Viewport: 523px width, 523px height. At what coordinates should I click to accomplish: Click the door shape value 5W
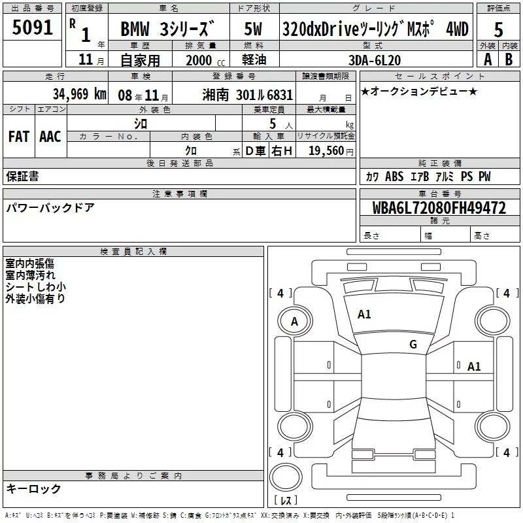coord(253,29)
